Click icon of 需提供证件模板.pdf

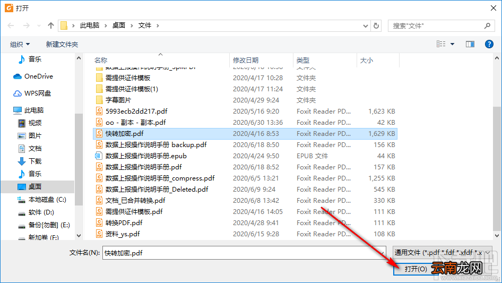coord(99,212)
